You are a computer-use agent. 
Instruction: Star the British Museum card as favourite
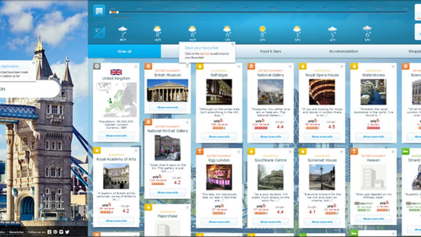click(x=187, y=66)
